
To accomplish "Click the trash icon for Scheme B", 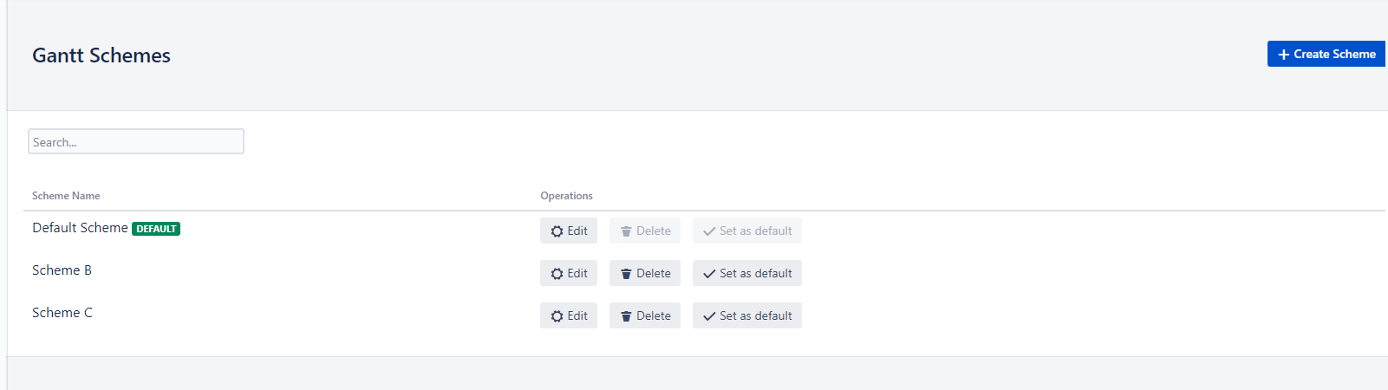I will [x=626, y=274].
